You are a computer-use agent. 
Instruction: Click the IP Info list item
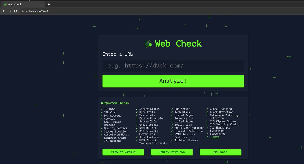(x=109, y=109)
